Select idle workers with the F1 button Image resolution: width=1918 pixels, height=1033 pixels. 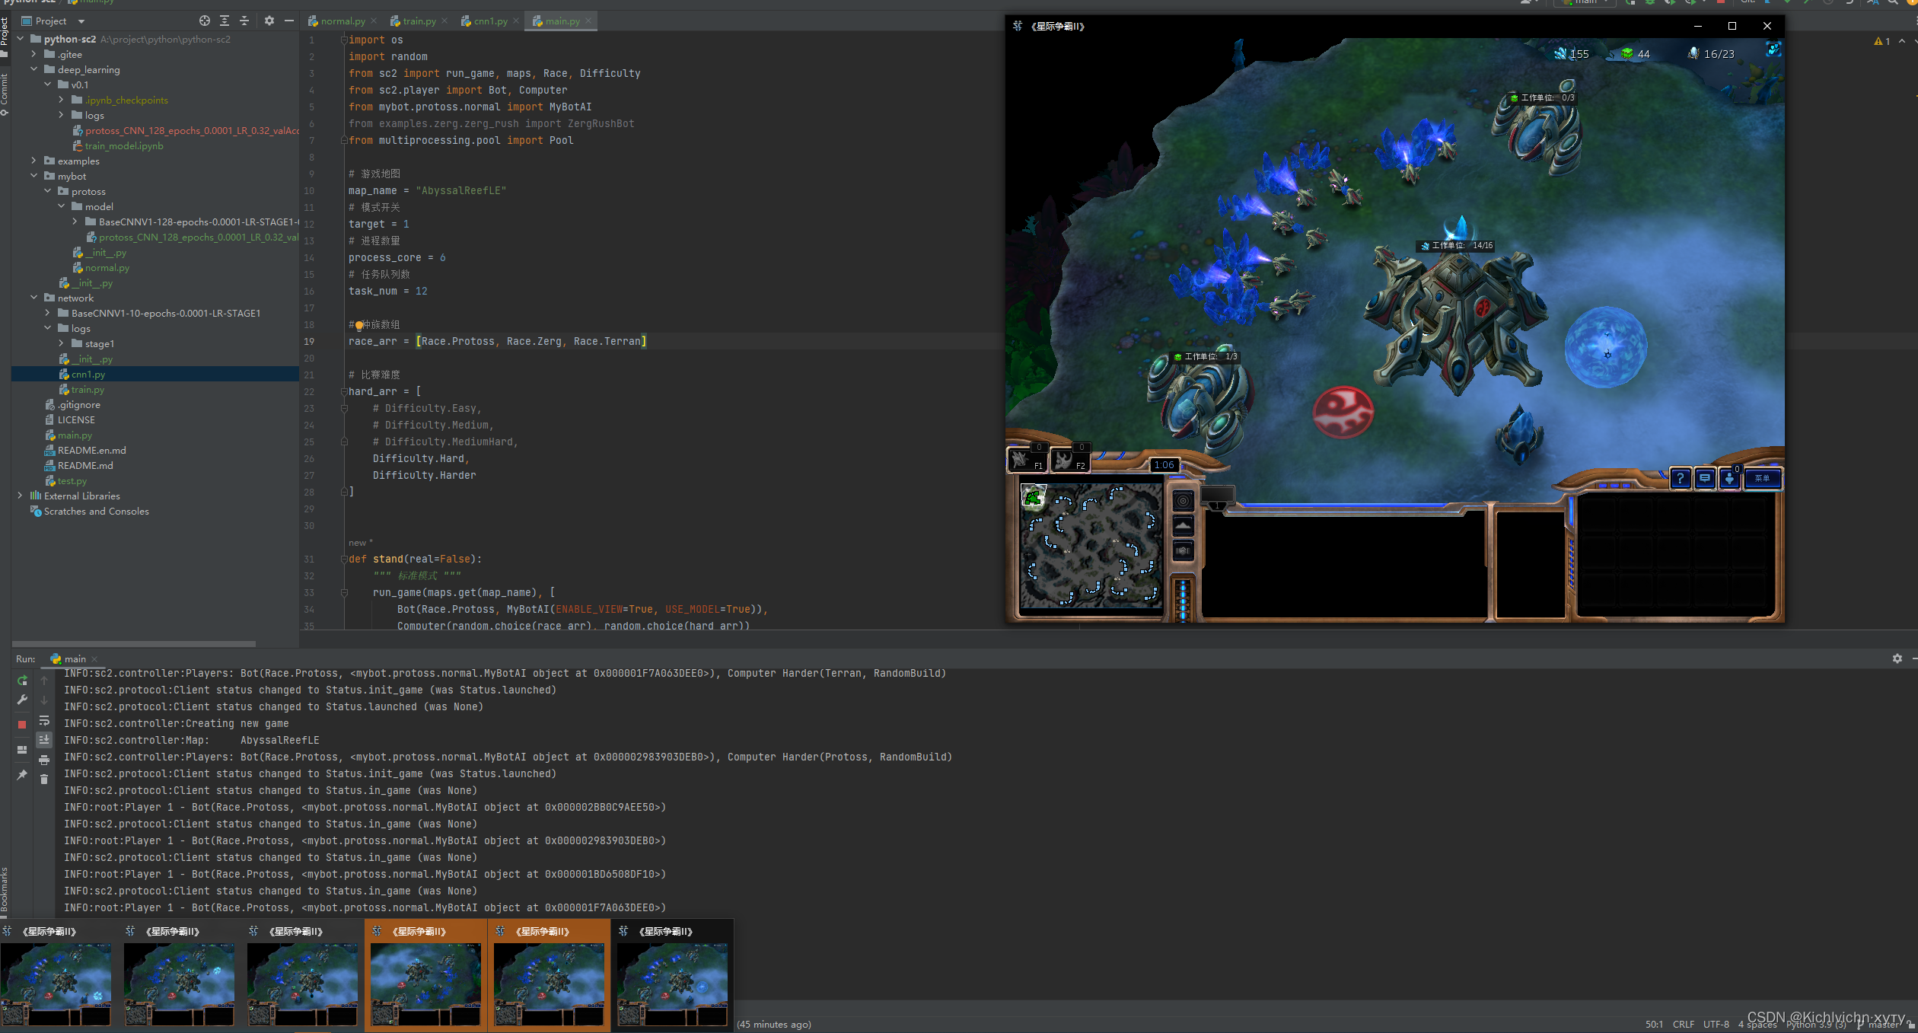(x=1026, y=460)
